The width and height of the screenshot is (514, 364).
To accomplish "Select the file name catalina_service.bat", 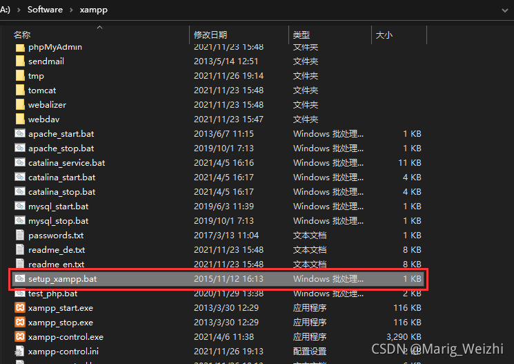I will point(66,163).
